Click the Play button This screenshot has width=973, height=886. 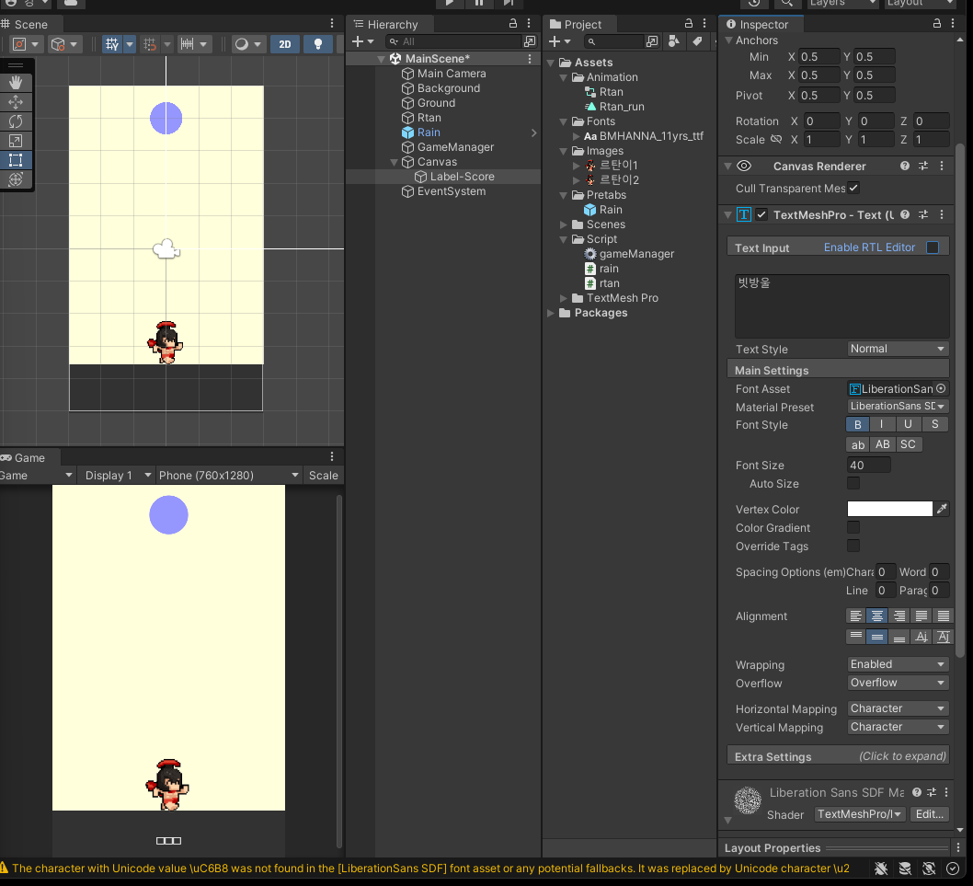click(450, 3)
